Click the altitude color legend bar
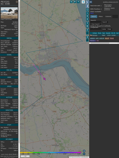The image size is (119, 158). tap(50, 153)
